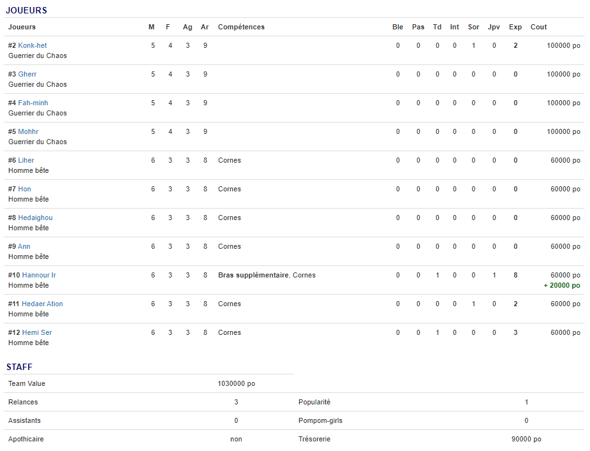Click the Cout column header
Image resolution: width=590 pixels, height=451 pixels.
(538, 27)
